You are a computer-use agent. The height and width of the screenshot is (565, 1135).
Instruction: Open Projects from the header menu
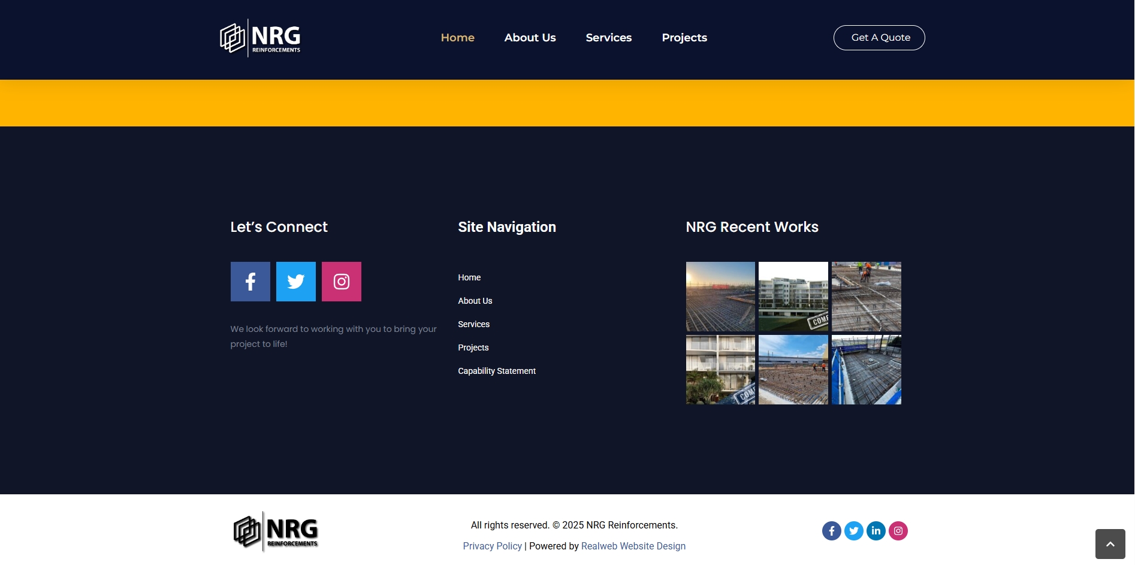tap(684, 38)
